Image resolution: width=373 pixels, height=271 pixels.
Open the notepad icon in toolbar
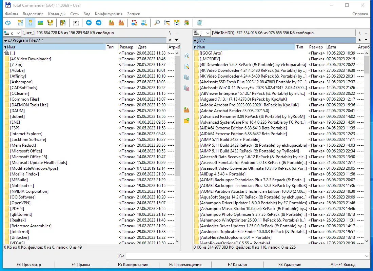[199, 23]
